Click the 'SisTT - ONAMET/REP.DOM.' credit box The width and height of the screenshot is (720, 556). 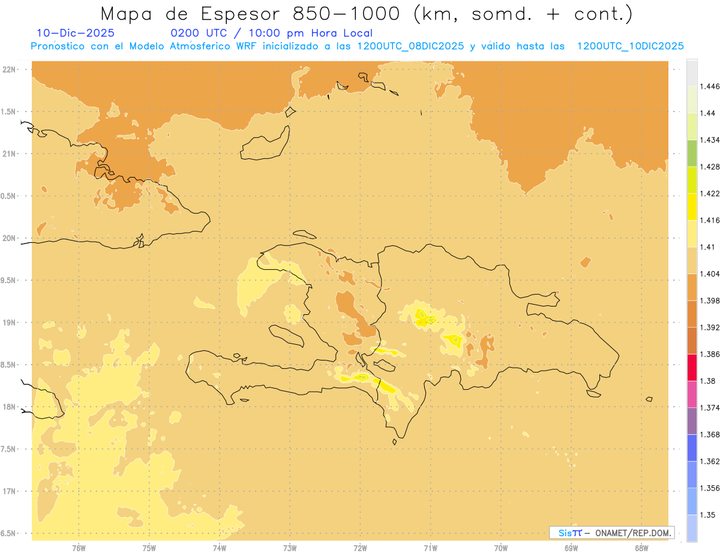pyautogui.click(x=612, y=533)
